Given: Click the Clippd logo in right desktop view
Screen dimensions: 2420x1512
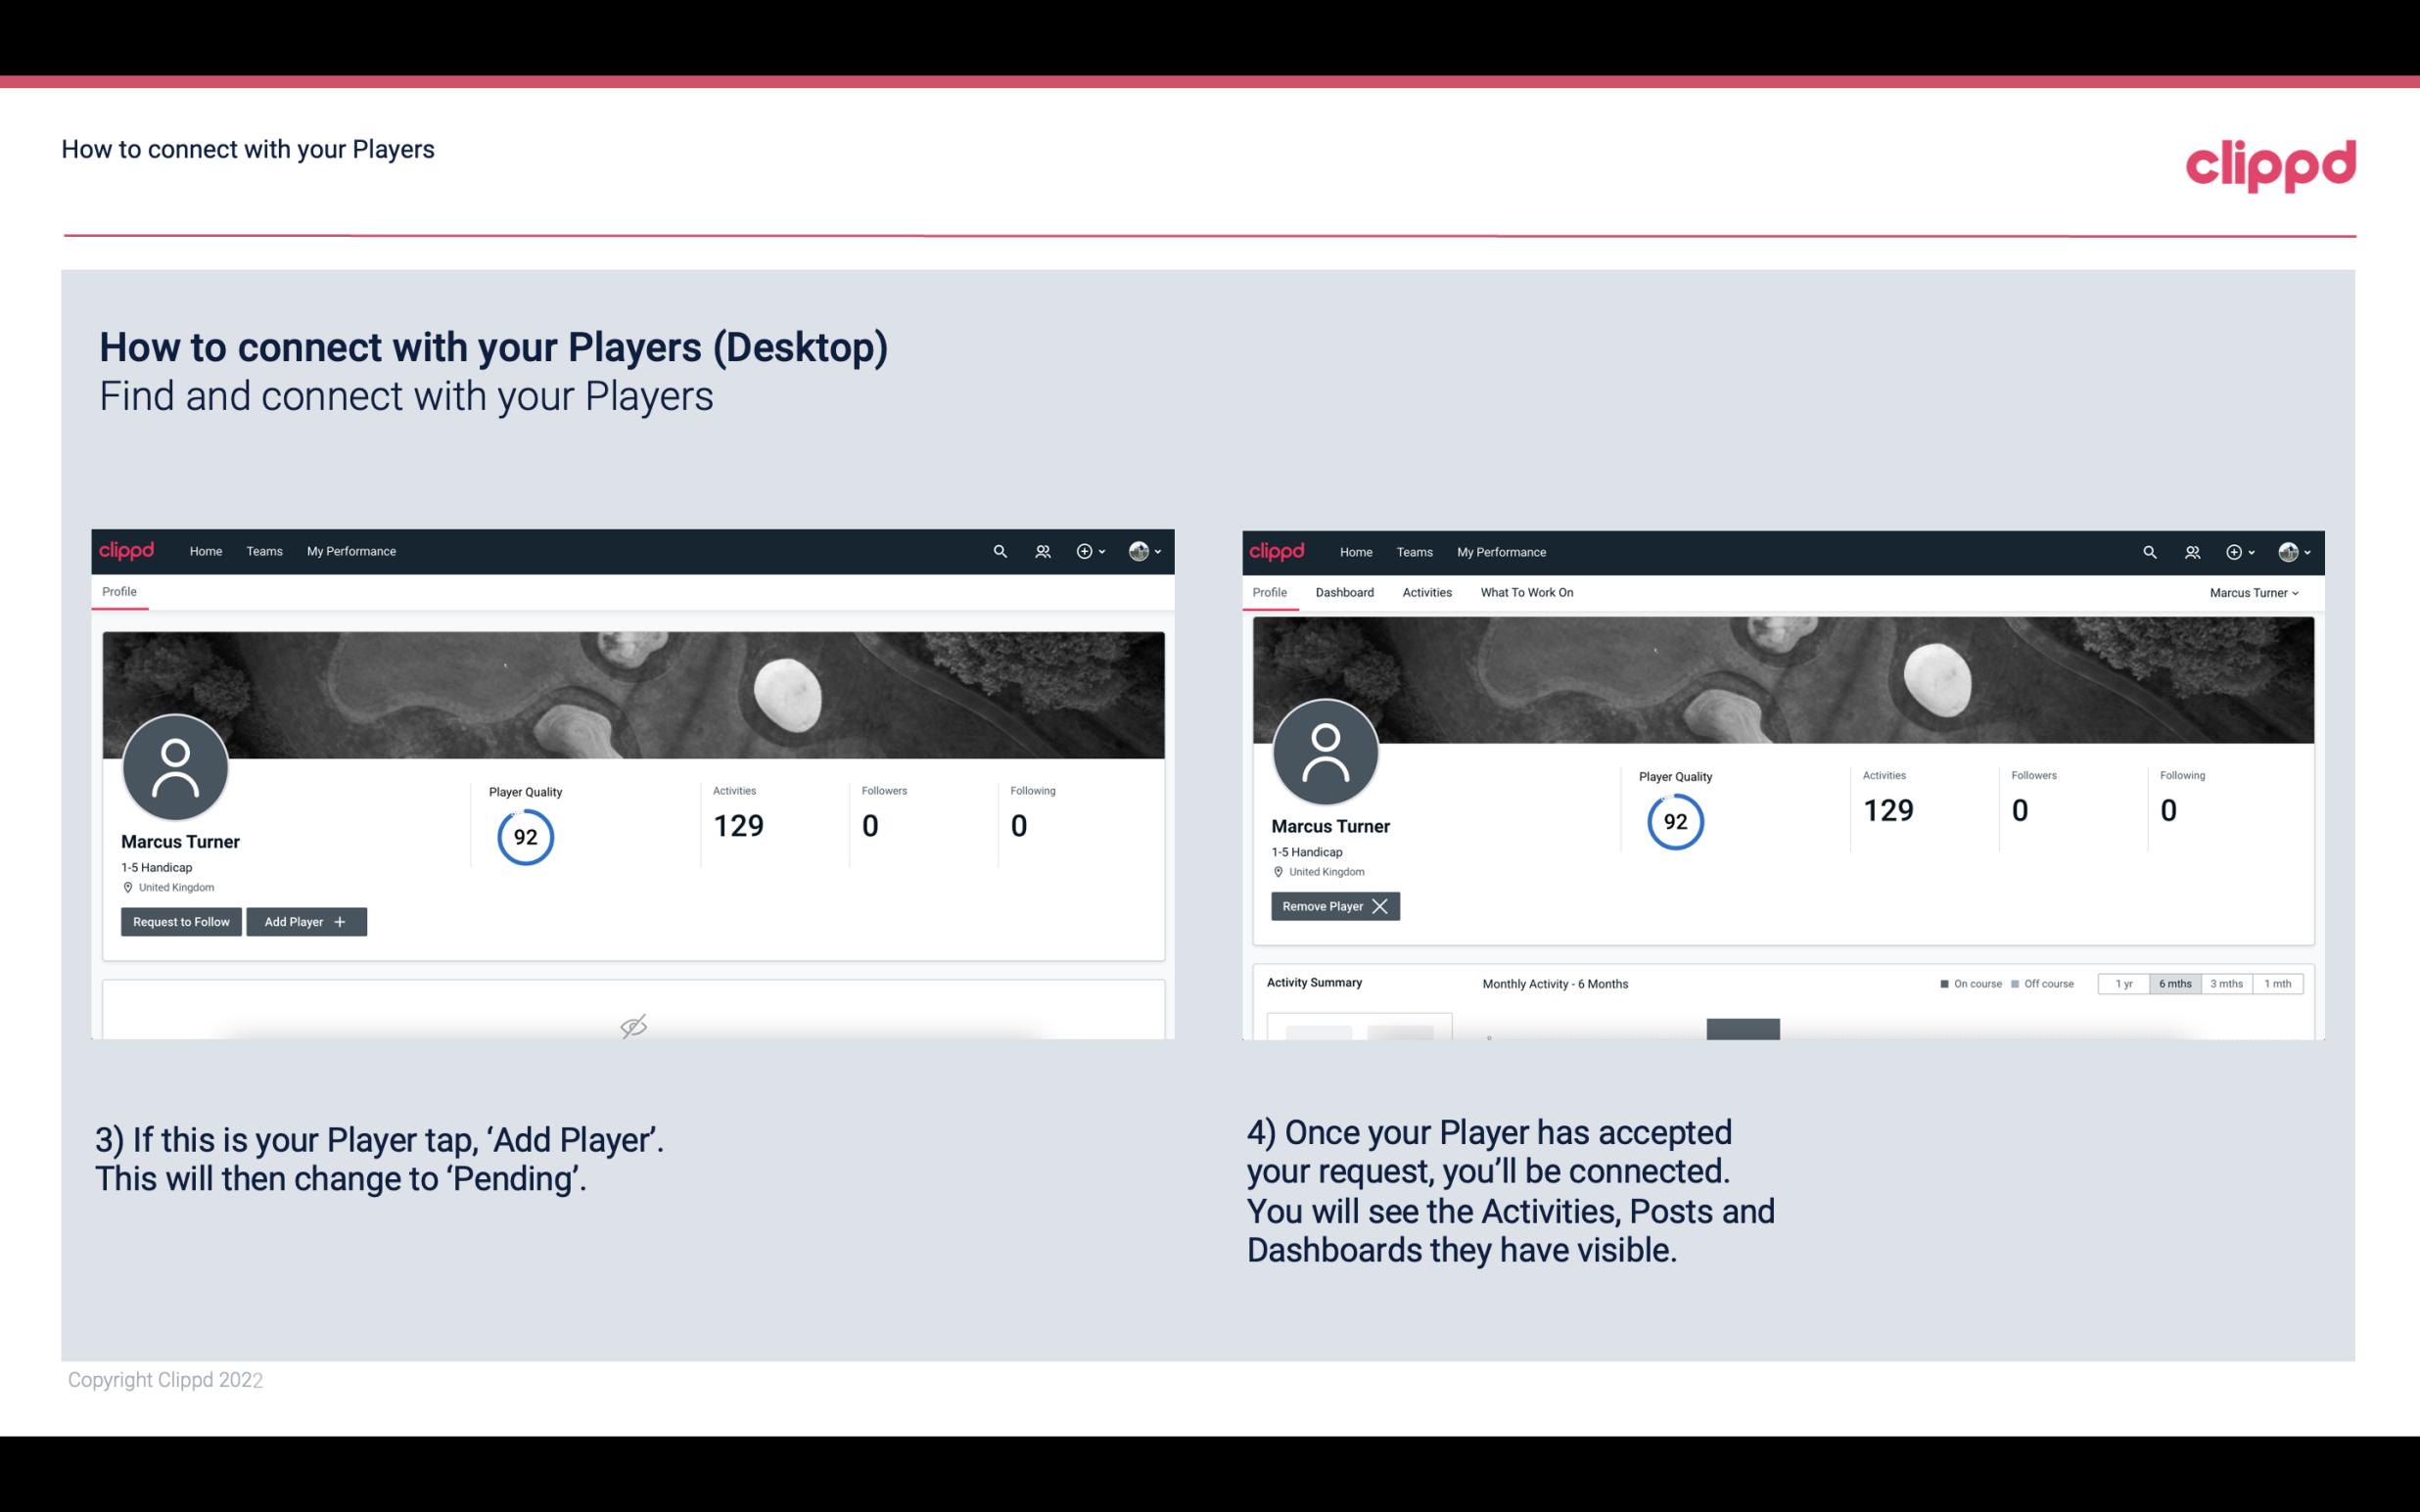Looking at the screenshot, I should (x=1279, y=550).
